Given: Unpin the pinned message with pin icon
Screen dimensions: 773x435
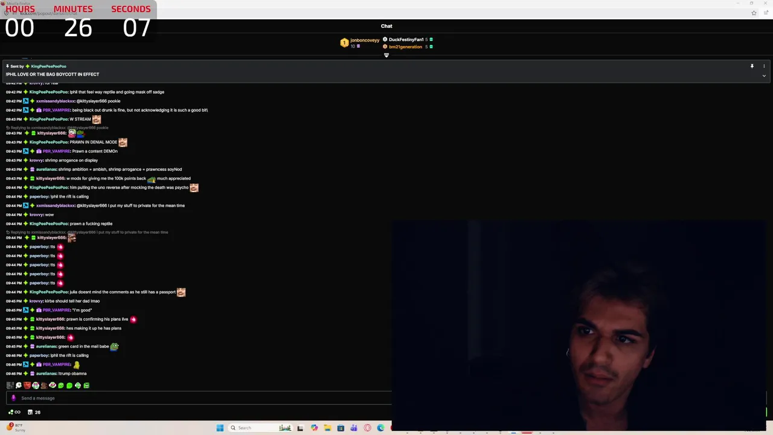Looking at the screenshot, I should [x=752, y=66].
